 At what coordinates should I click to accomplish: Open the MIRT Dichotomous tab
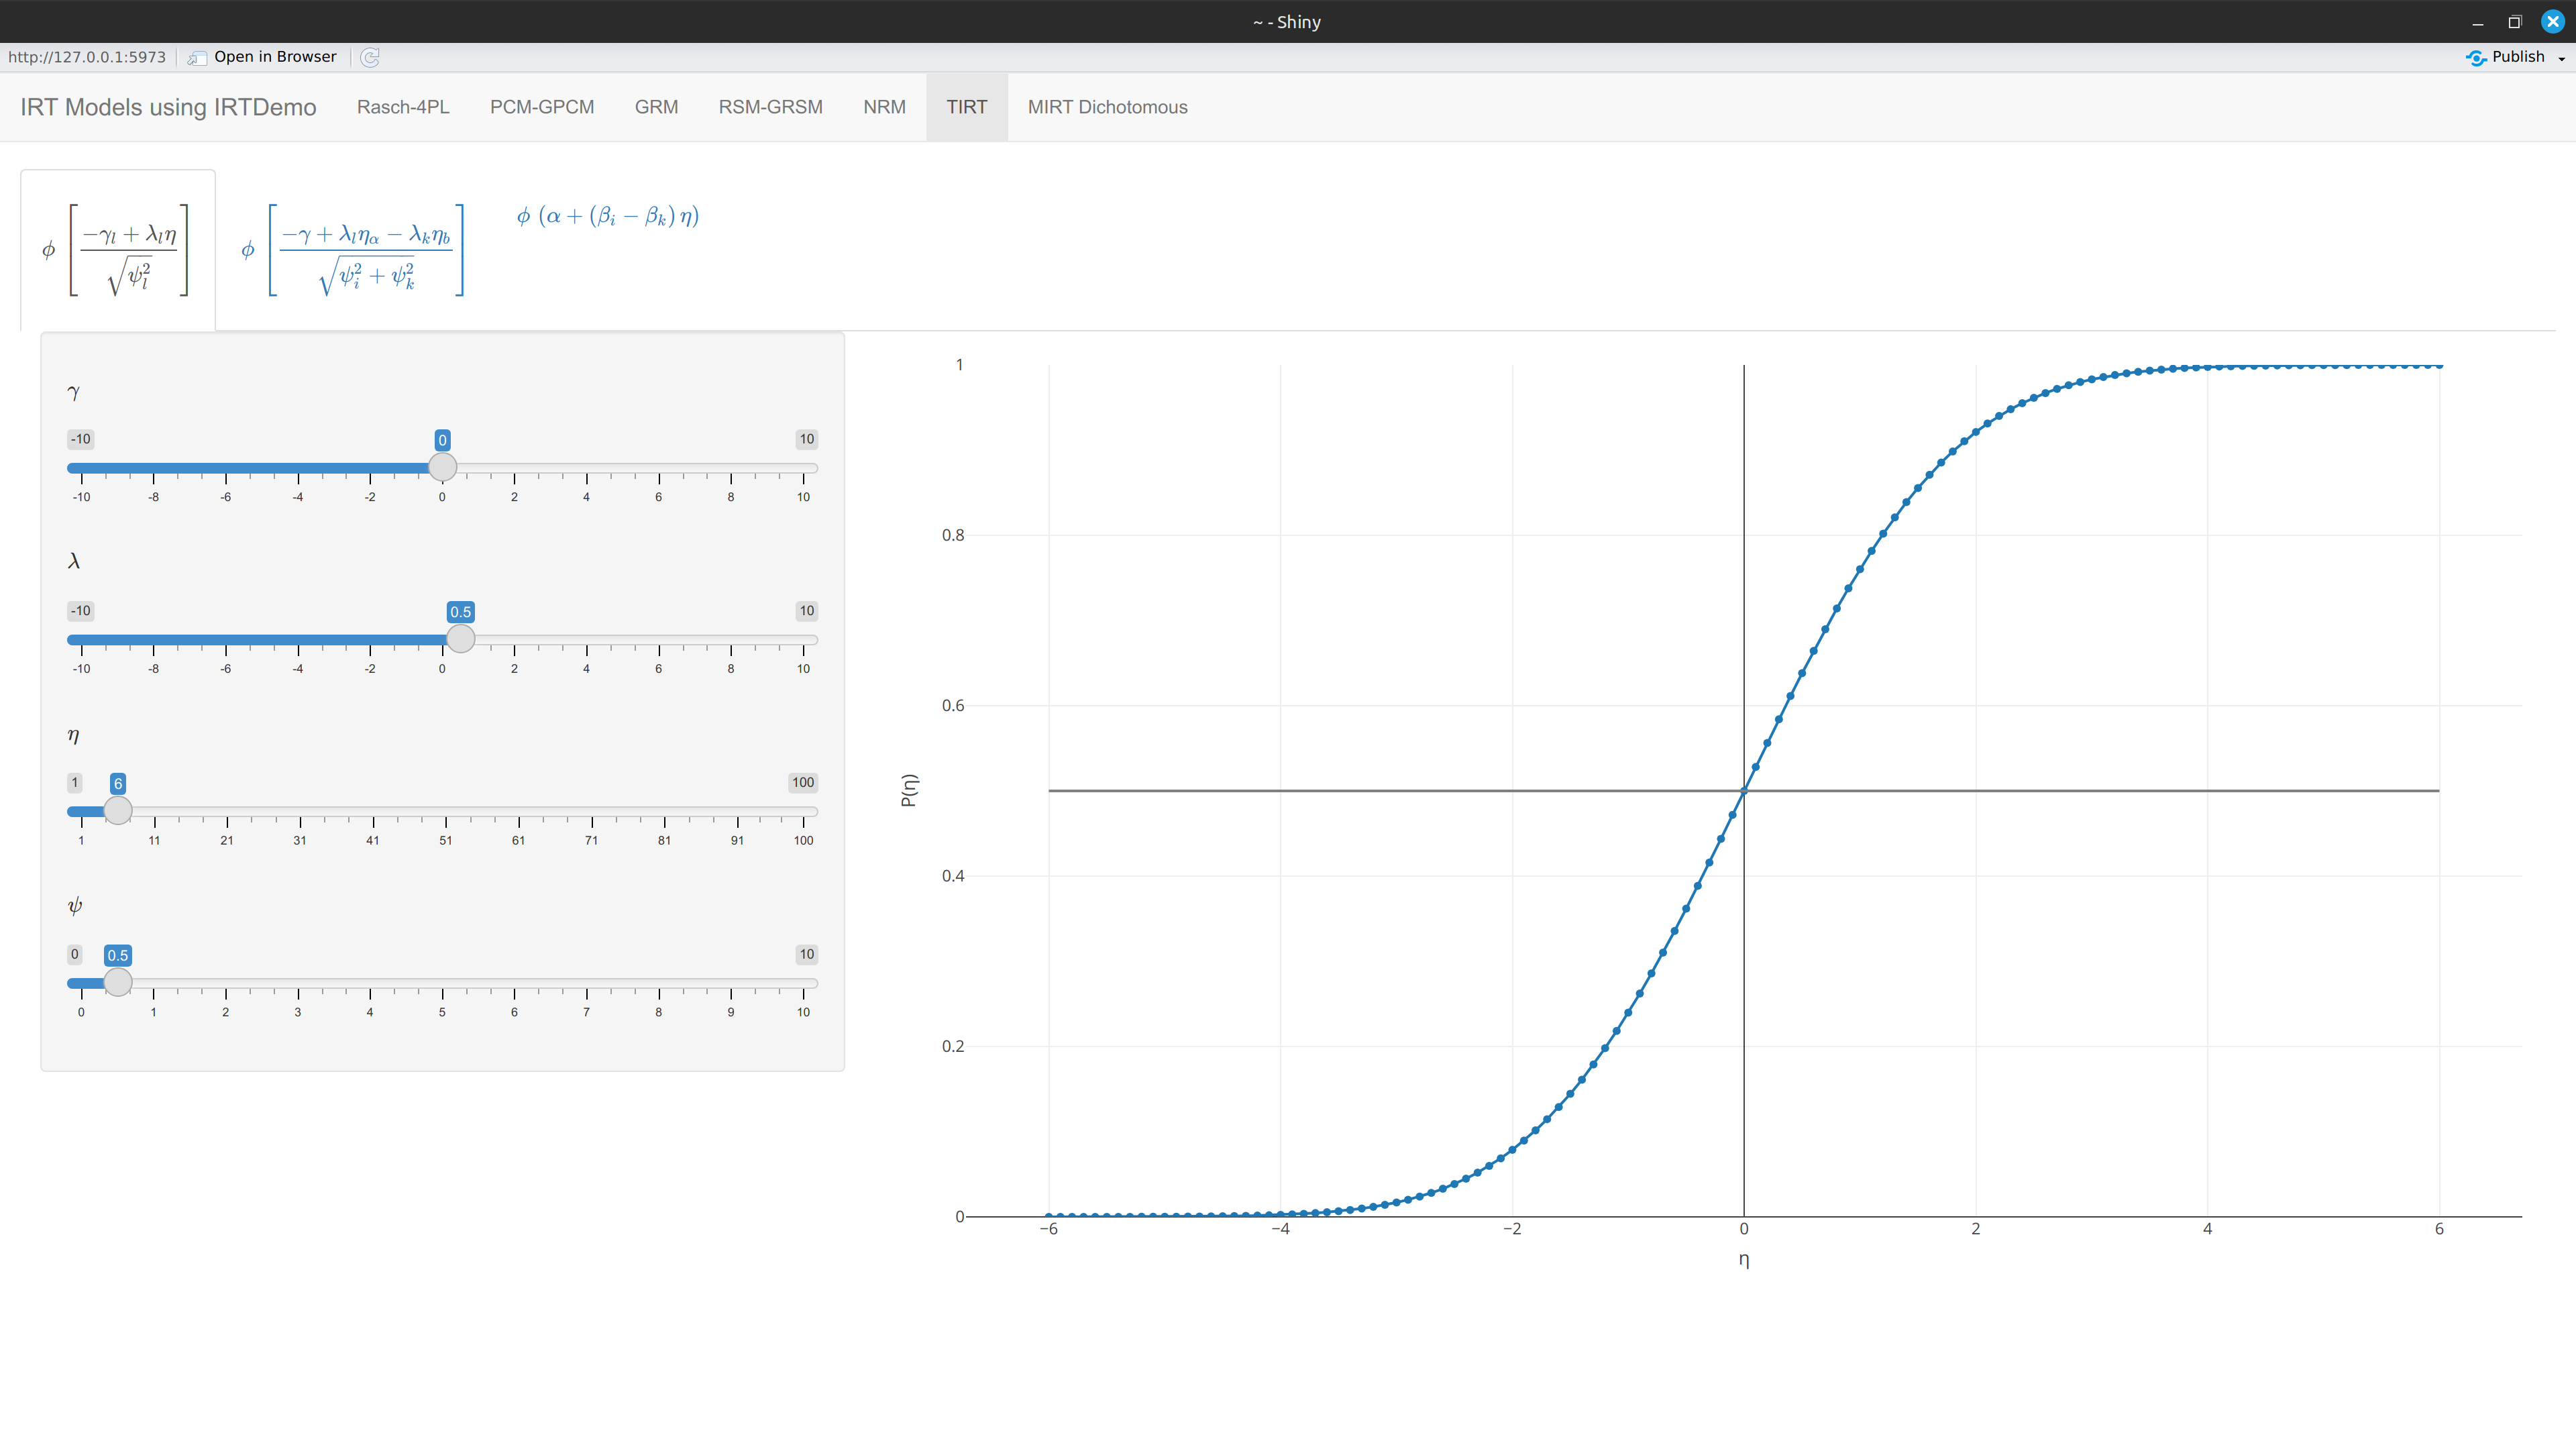point(1107,107)
